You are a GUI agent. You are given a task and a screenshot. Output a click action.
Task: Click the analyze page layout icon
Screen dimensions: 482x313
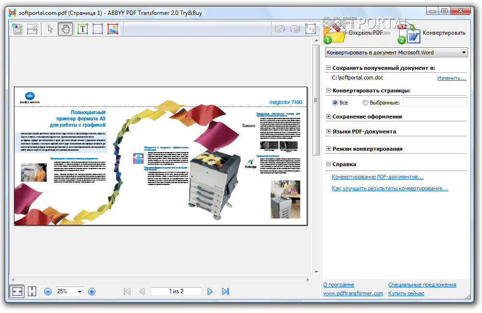tap(17, 29)
